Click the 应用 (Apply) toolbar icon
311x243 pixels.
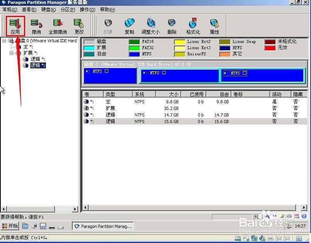(x=15, y=26)
